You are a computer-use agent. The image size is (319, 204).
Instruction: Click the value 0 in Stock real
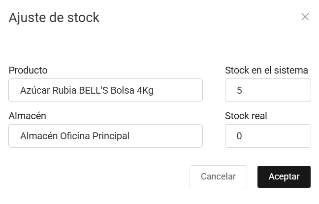click(239, 136)
